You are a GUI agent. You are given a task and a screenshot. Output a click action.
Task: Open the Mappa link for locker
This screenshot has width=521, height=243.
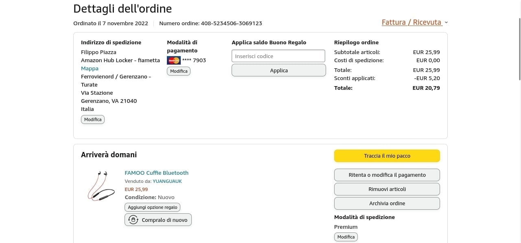click(90, 69)
